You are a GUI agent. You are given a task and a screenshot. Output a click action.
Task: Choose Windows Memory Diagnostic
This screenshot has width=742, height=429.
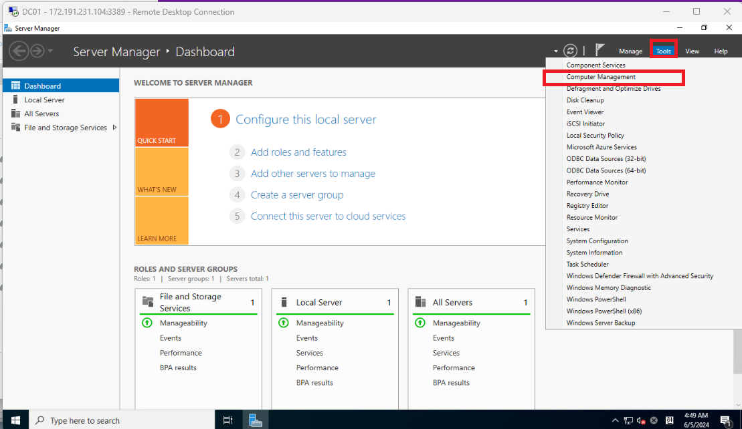[x=609, y=288]
